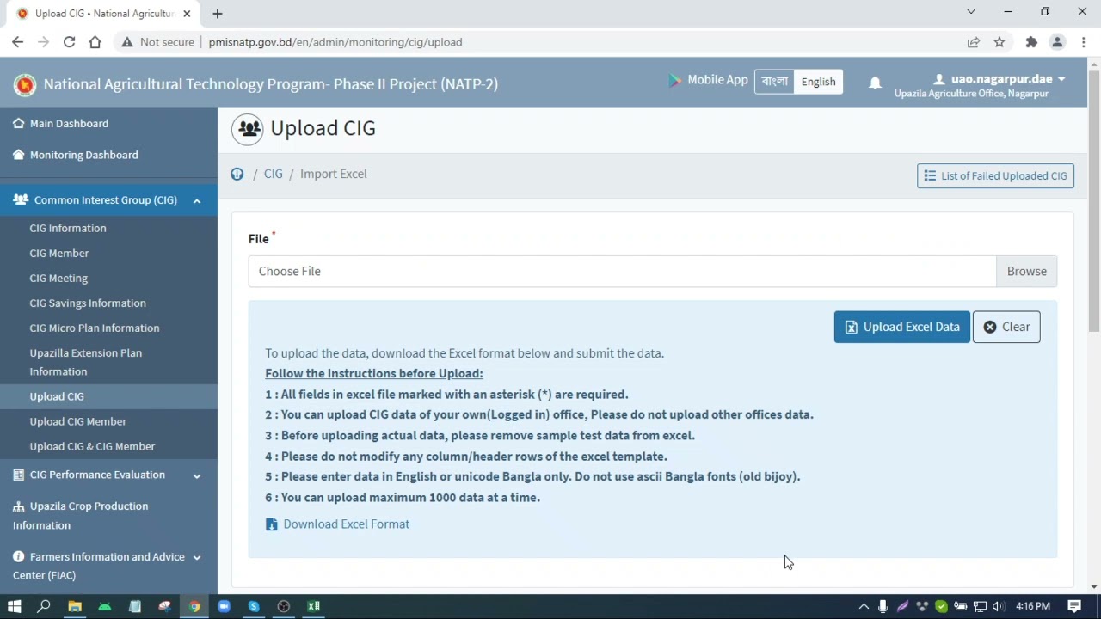The height and width of the screenshot is (619, 1101).
Task: Open Upazila Crop Production Information
Action: point(81,516)
